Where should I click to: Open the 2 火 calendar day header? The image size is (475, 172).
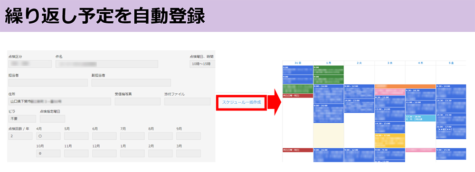[359, 63]
